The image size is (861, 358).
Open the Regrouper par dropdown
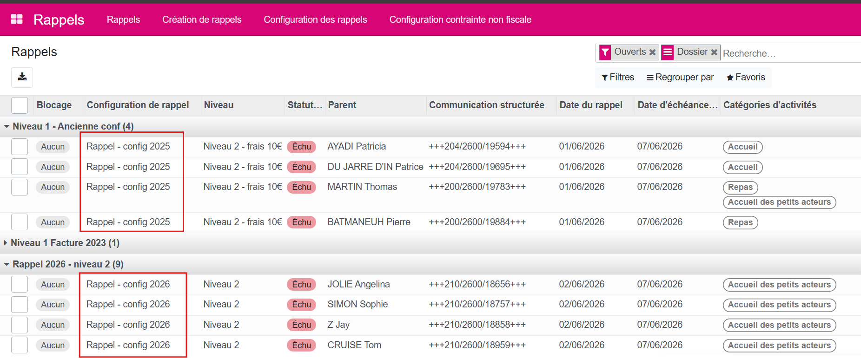tap(680, 77)
